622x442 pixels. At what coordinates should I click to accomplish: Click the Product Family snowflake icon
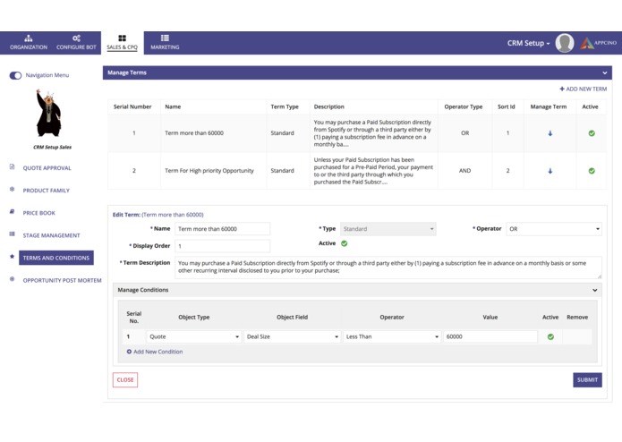(x=12, y=190)
